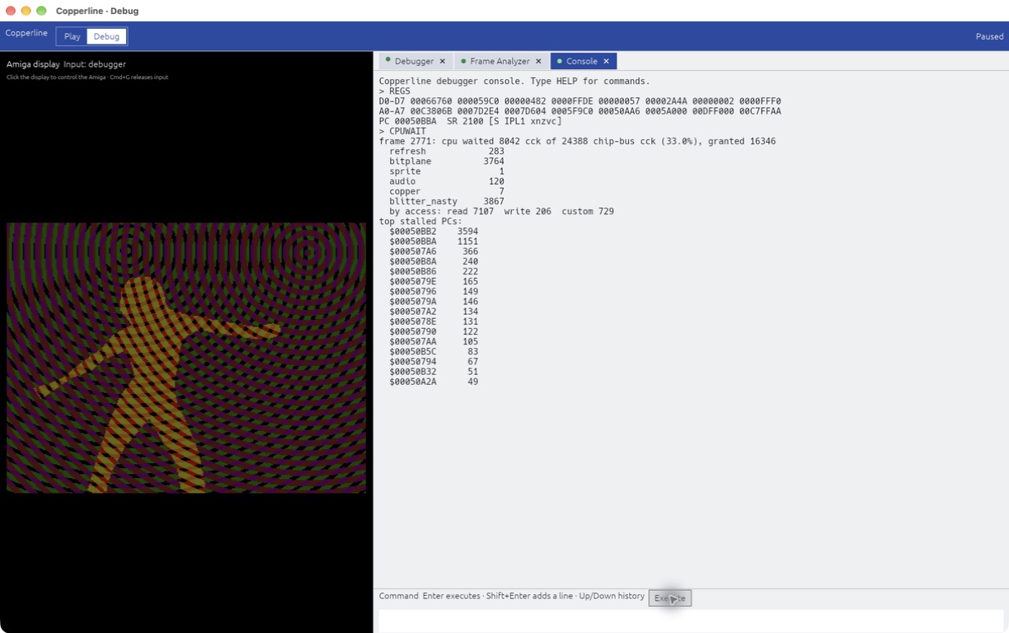This screenshot has height=633, width=1009.
Task: Click the Amiga display to capture input
Action: (186, 358)
